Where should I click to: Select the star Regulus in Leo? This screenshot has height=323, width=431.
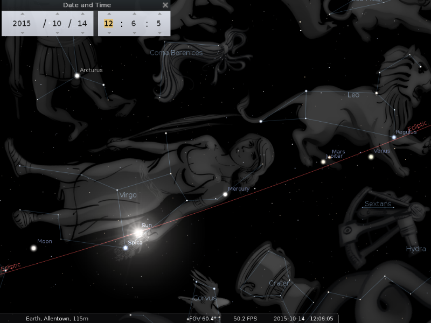point(394,137)
